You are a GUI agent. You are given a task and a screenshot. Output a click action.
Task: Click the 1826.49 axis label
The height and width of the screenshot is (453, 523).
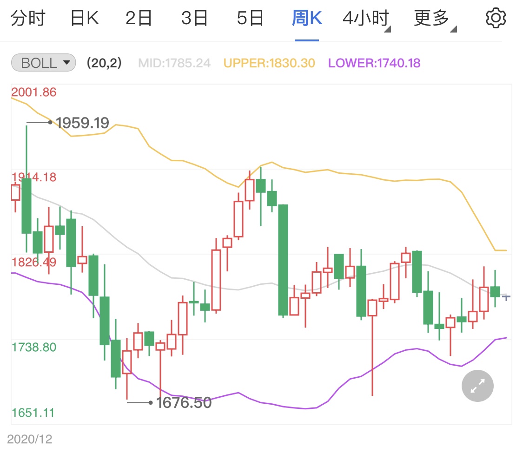click(x=33, y=263)
